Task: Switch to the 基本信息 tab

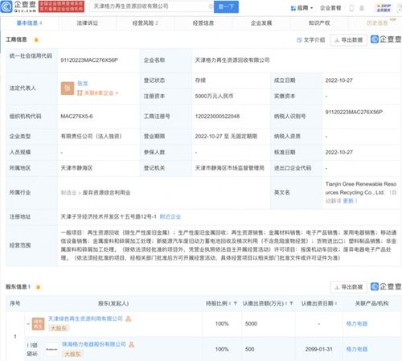Action: tap(29, 23)
